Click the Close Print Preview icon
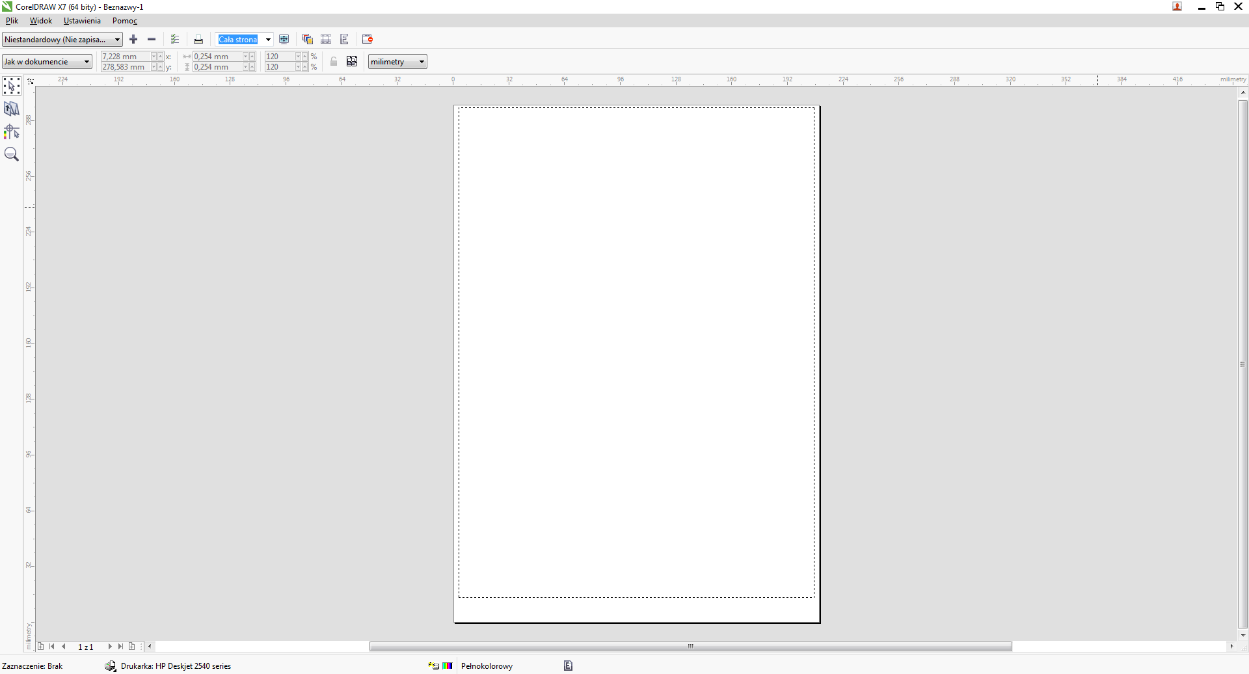The width and height of the screenshot is (1249, 674). click(368, 40)
